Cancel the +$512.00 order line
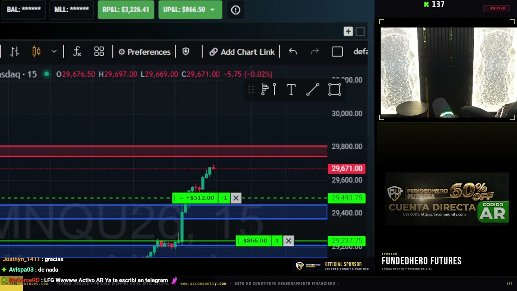 point(236,198)
